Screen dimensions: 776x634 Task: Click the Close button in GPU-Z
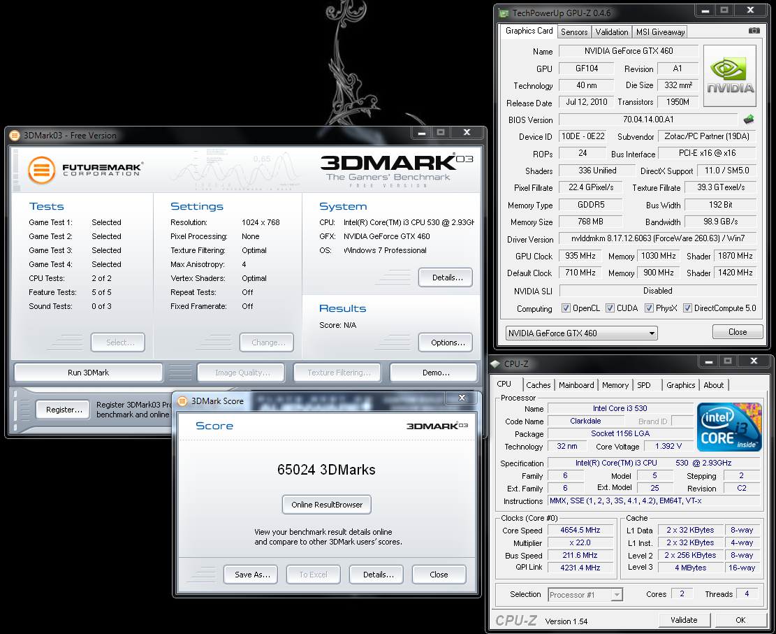point(738,332)
